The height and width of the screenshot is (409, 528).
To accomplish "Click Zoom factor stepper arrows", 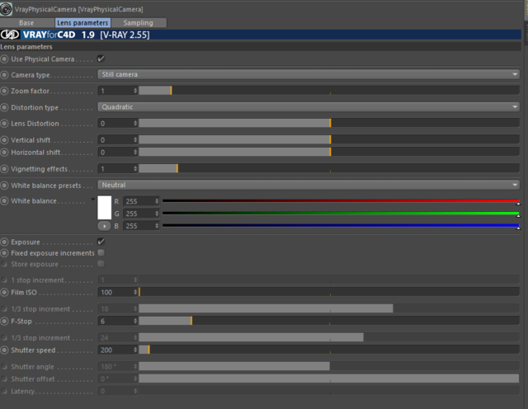I will [135, 91].
